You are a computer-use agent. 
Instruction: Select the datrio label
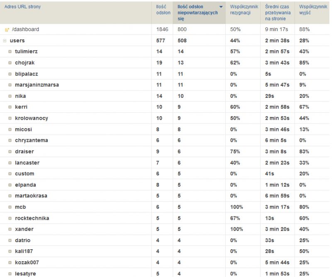pos(23,241)
